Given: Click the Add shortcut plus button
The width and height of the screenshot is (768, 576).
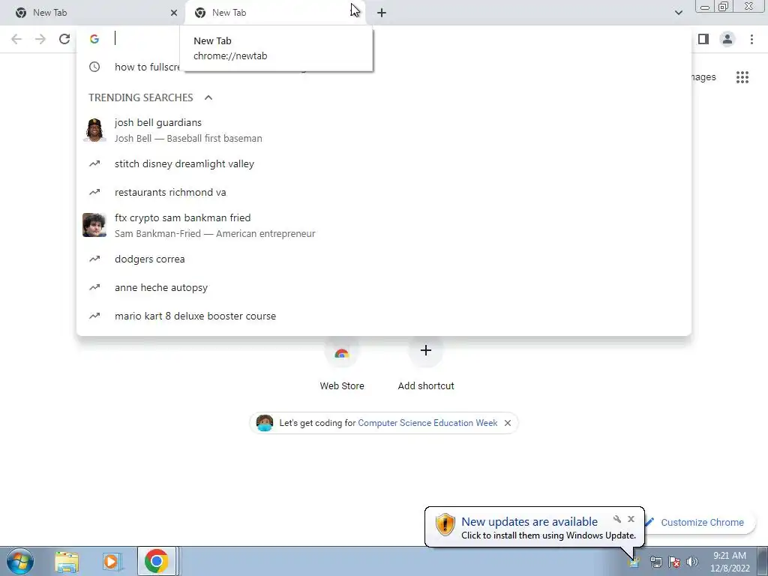Looking at the screenshot, I should 426,350.
